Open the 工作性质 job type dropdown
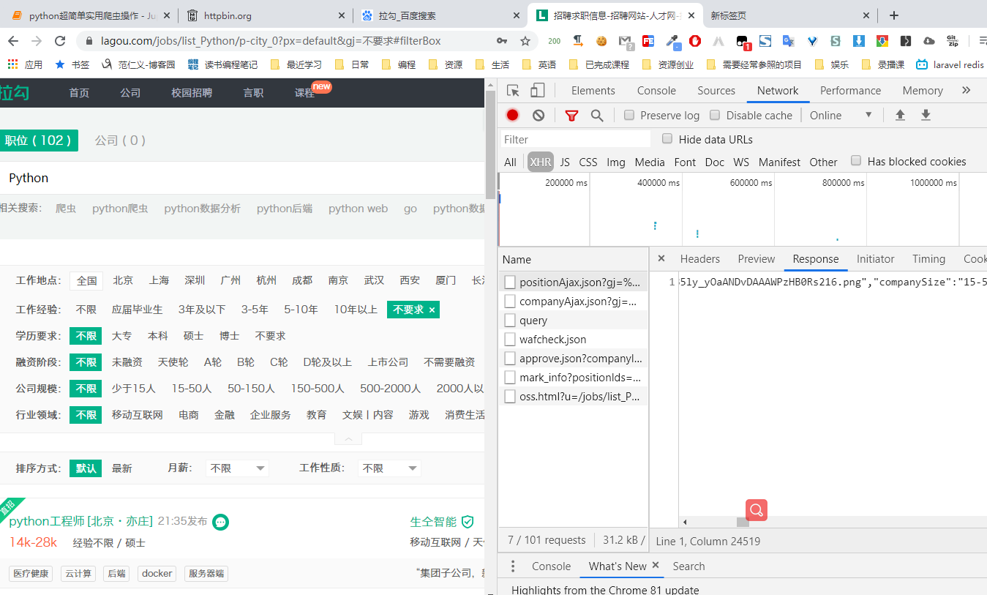This screenshot has width=987, height=595. [389, 468]
